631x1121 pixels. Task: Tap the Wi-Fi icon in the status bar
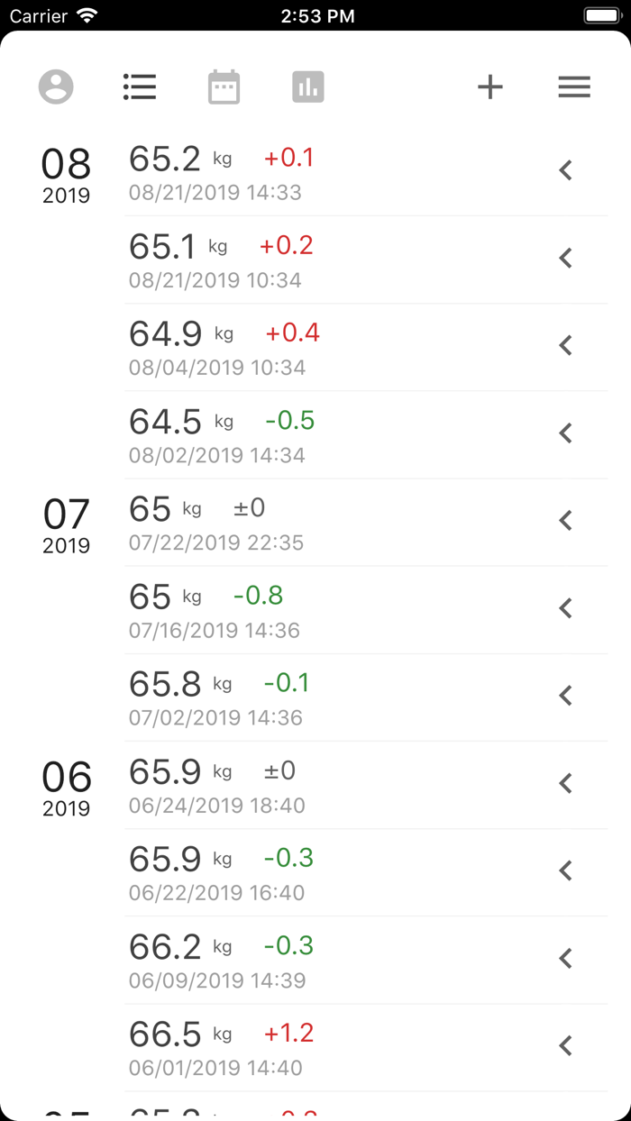click(85, 14)
